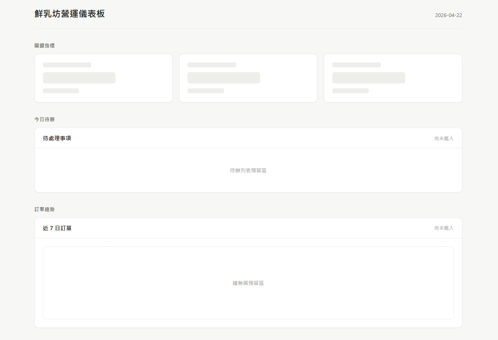
Task: Click the bottom placeholder bar in the middle KPI card
Action: [x=205, y=91]
